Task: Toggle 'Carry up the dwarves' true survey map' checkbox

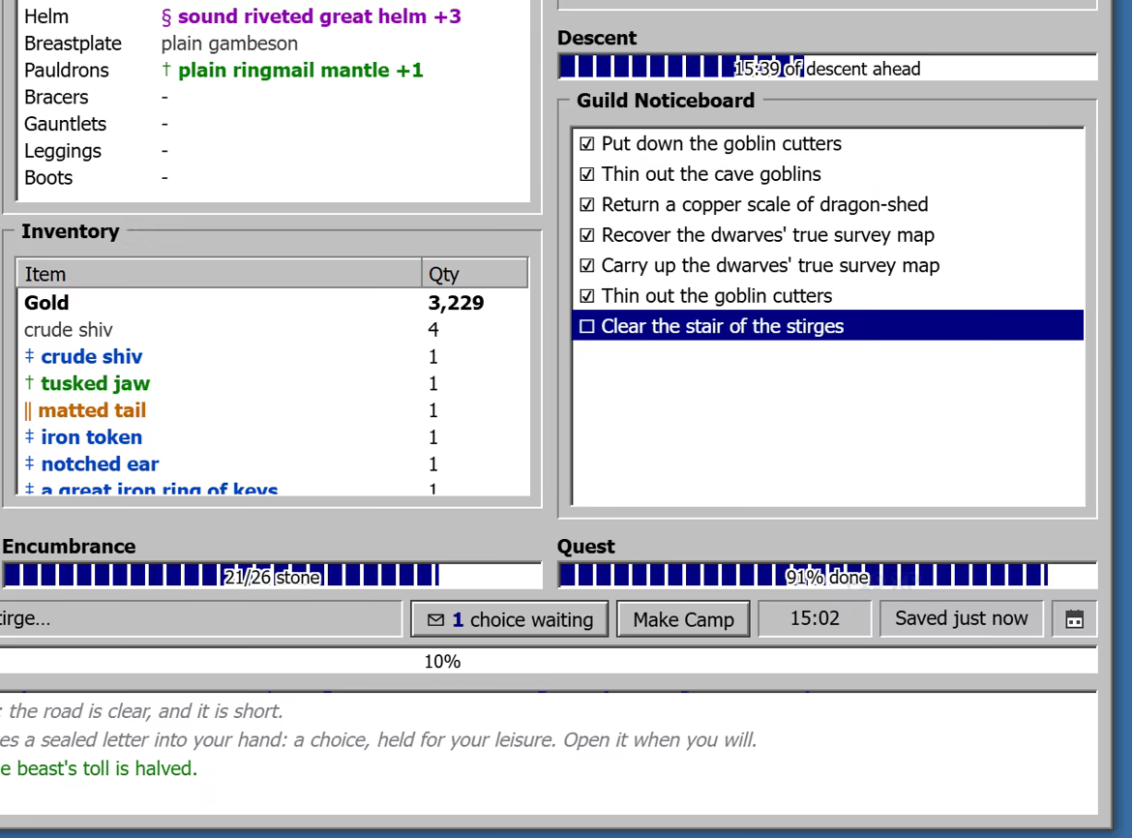Action: click(x=587, y=265)
